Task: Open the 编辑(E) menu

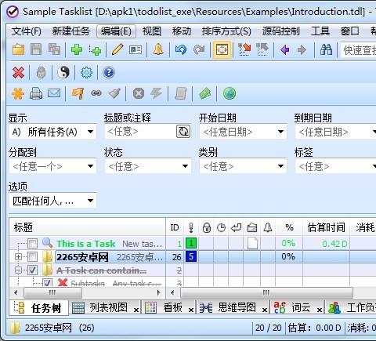Action: pyautogui.click(x=116, y=31)
